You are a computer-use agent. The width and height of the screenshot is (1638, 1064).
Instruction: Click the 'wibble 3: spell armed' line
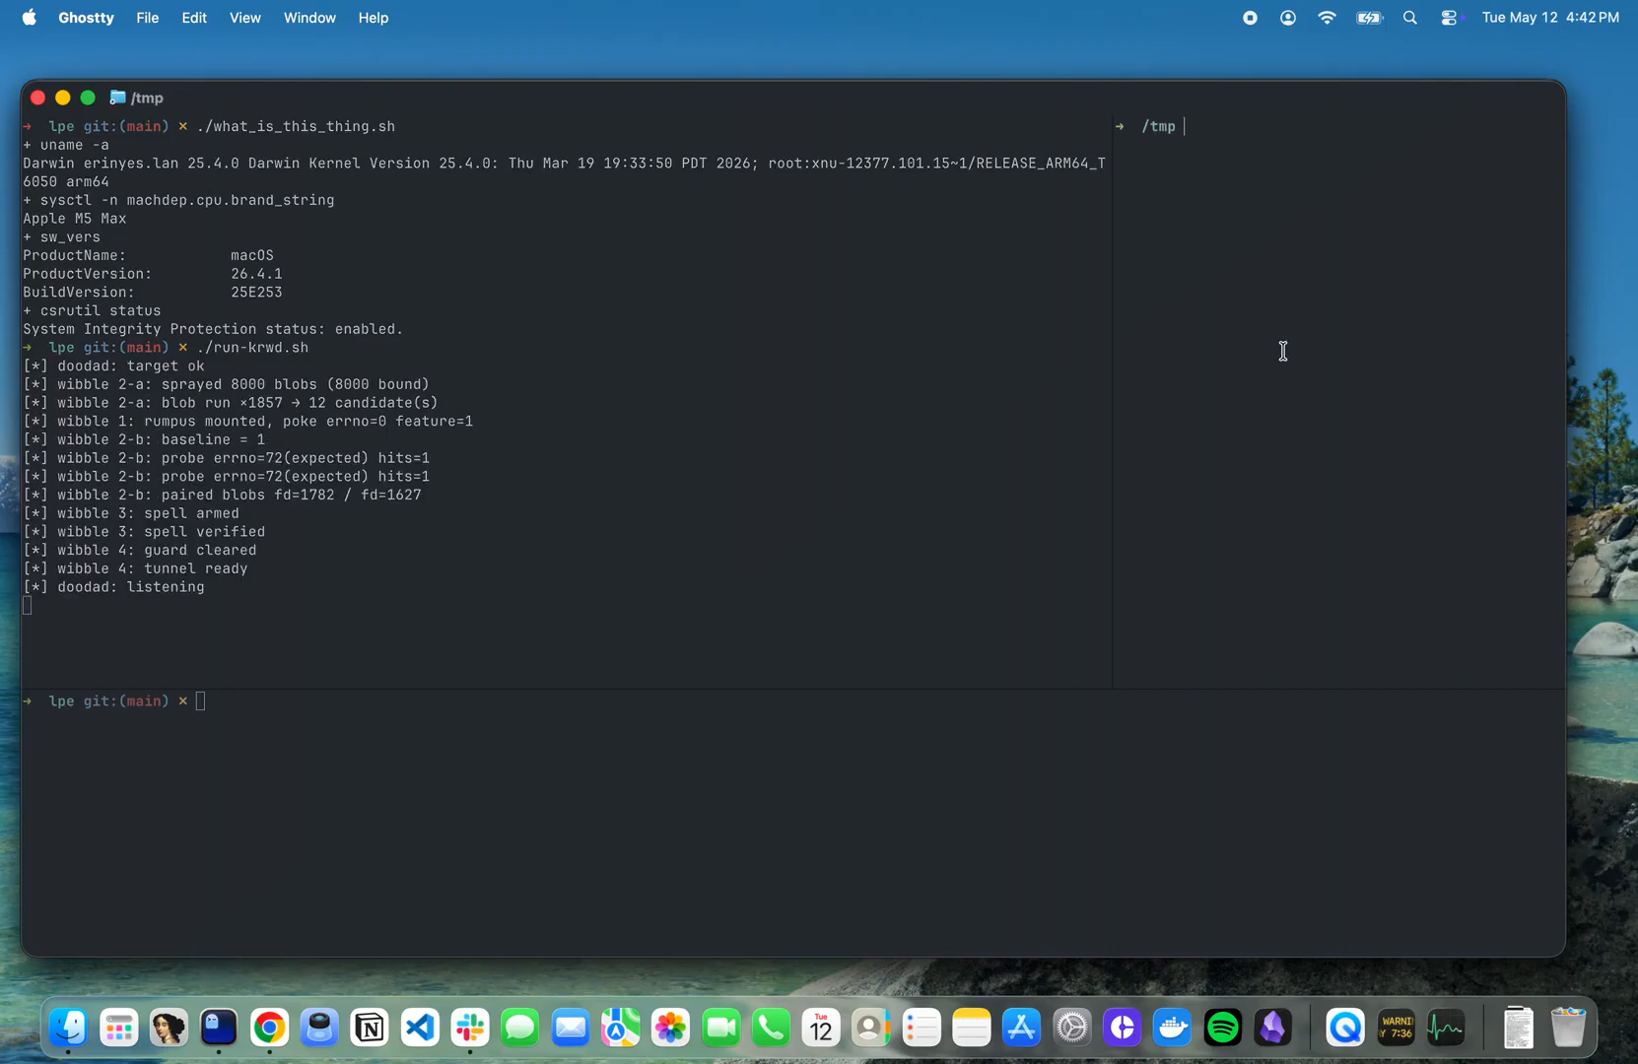131,513
